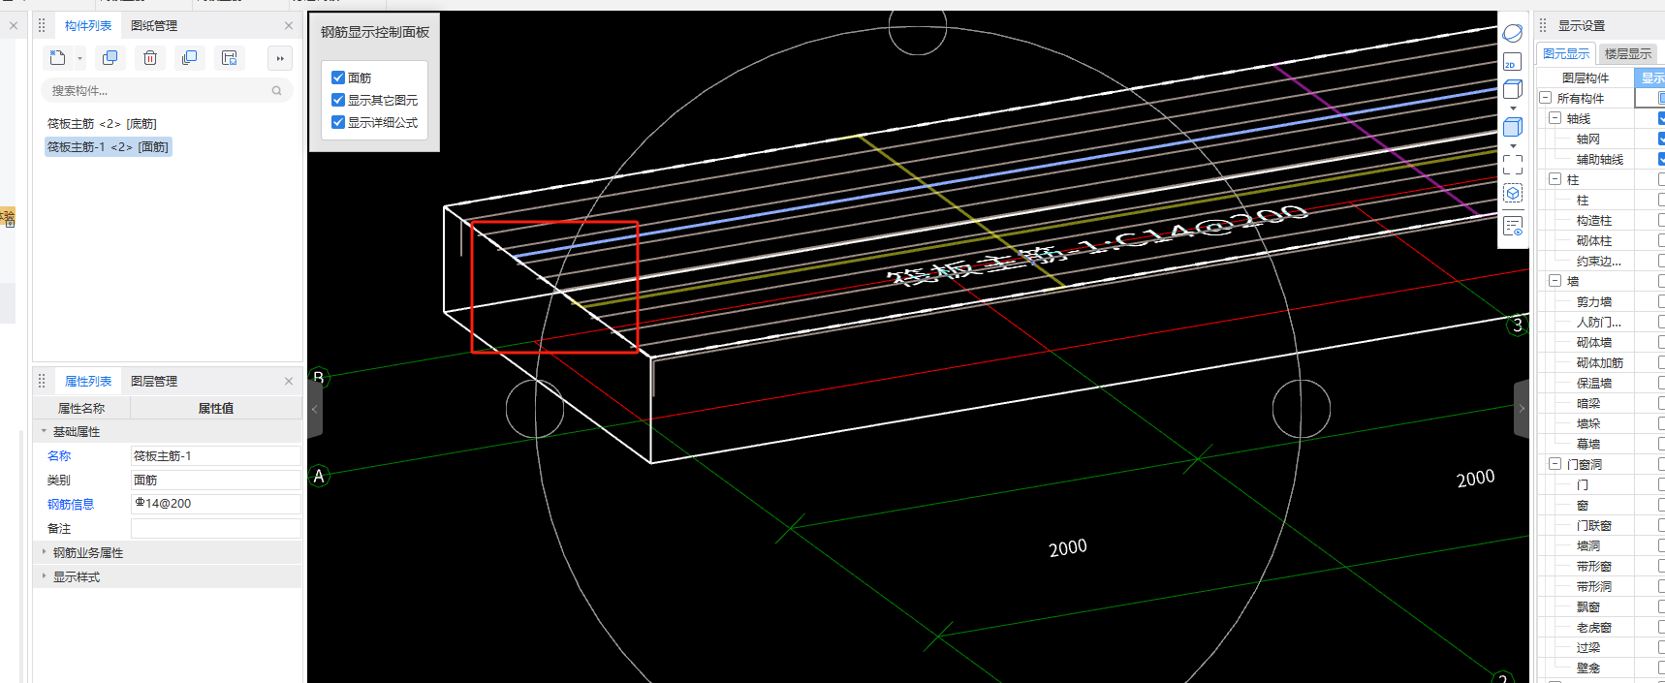Switch to the 属性列表 tab
Image resolution: width=1665 pixels, height=683 pixels.
pyautogui.click(x=88, y=382)
